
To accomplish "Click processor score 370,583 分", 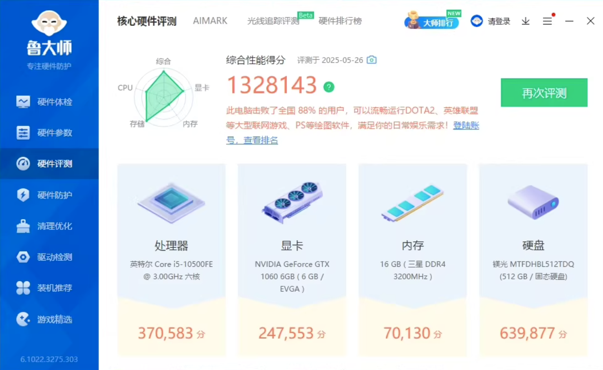I will coord(171,334).
